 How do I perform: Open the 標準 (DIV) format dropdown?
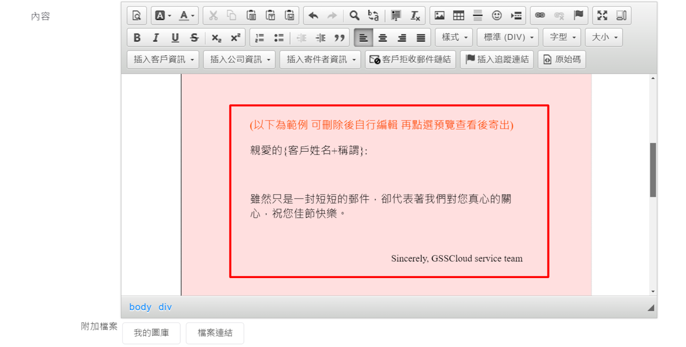coord(508,38)
